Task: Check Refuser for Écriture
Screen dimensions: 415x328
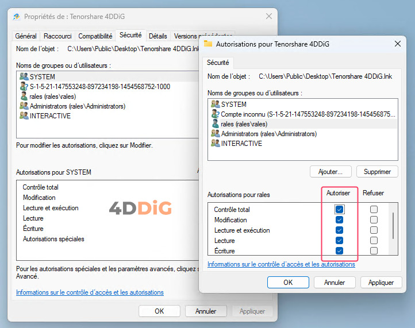Action: click(x=374, y=250)
